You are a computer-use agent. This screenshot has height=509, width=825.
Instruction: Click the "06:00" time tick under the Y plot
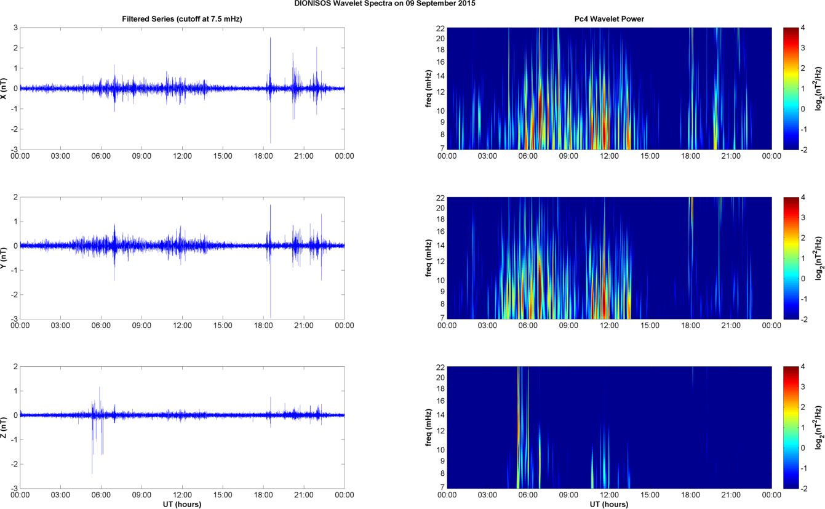pyautogui.click(x=102, y=326)
